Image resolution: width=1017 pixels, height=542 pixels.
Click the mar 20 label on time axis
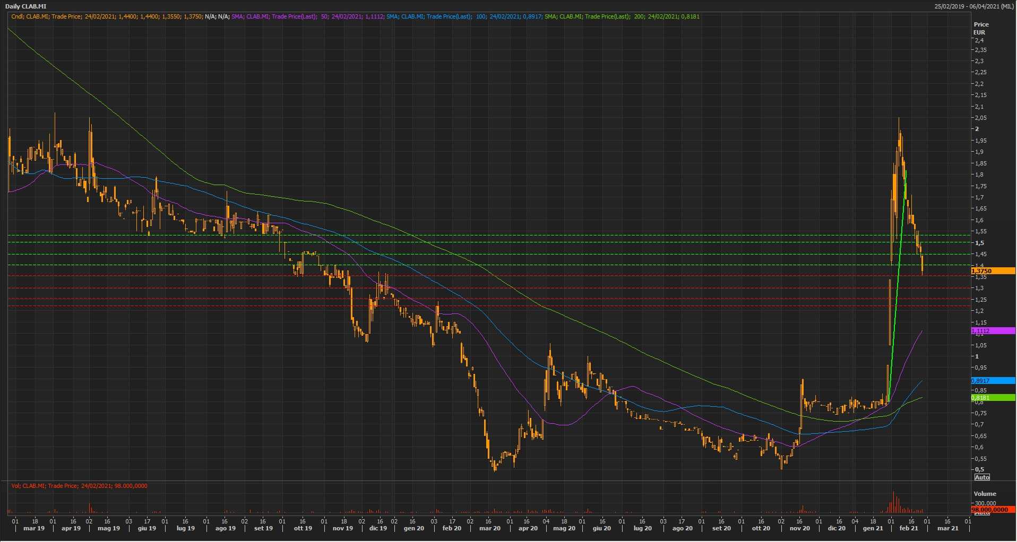[x=489, y=528]
